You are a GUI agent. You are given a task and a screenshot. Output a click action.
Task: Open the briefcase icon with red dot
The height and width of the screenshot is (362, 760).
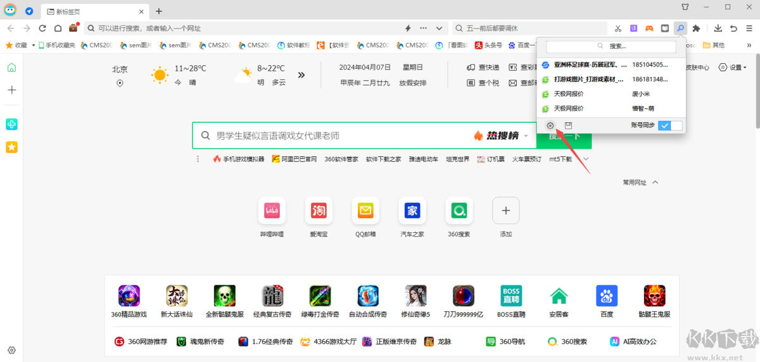[73, 28]
